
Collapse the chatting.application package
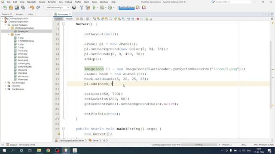point(9,28)
